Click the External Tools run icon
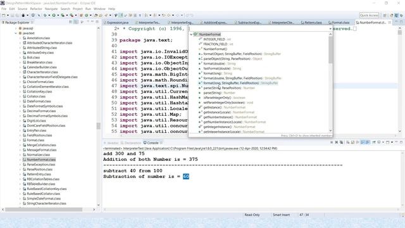Screen dimensions: 405x228 coord(72,15)
